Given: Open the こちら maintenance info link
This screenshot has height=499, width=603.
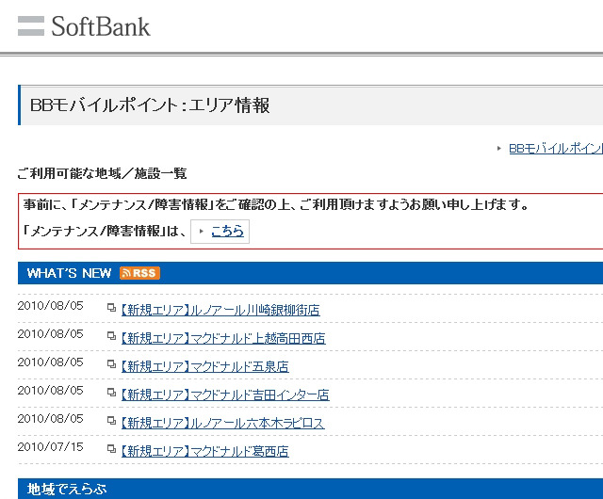Looking at the screenshot, I should (227, 231).
